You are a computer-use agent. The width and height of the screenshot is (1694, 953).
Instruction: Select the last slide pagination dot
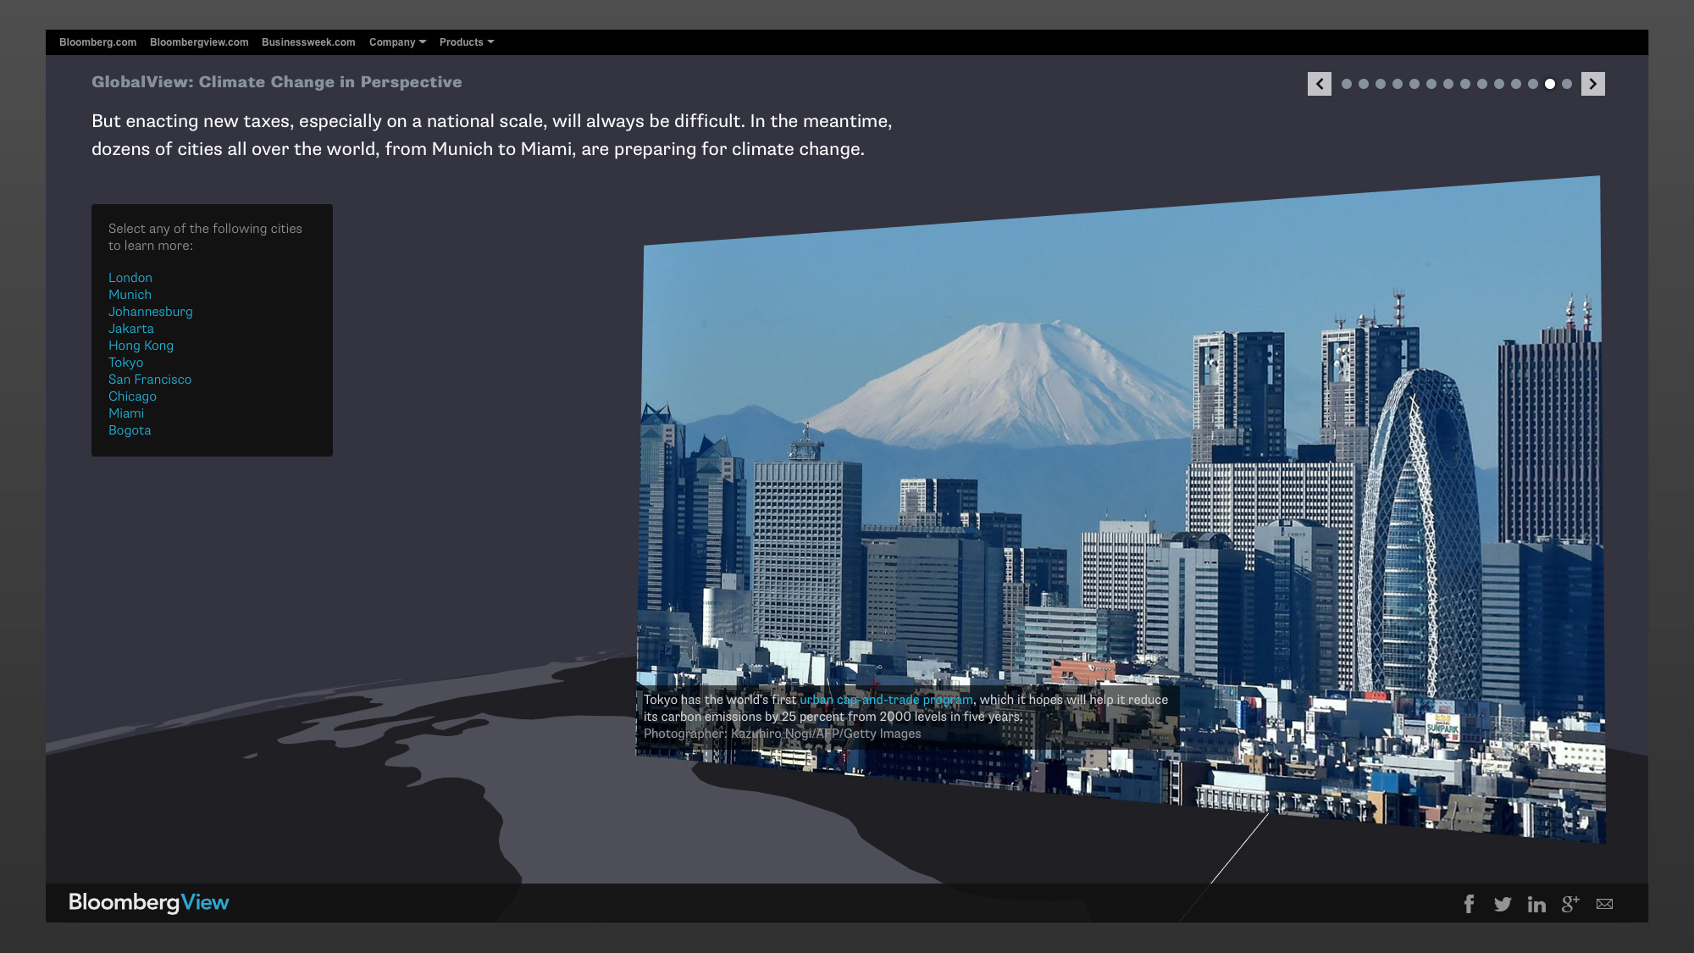(x=1567, y=84)
